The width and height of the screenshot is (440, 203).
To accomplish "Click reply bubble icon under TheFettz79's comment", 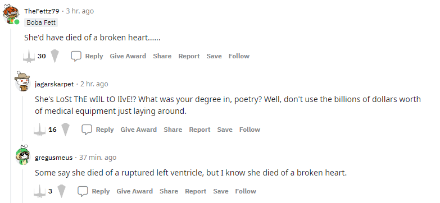I will pyautogui.click(x=76, y=56).
